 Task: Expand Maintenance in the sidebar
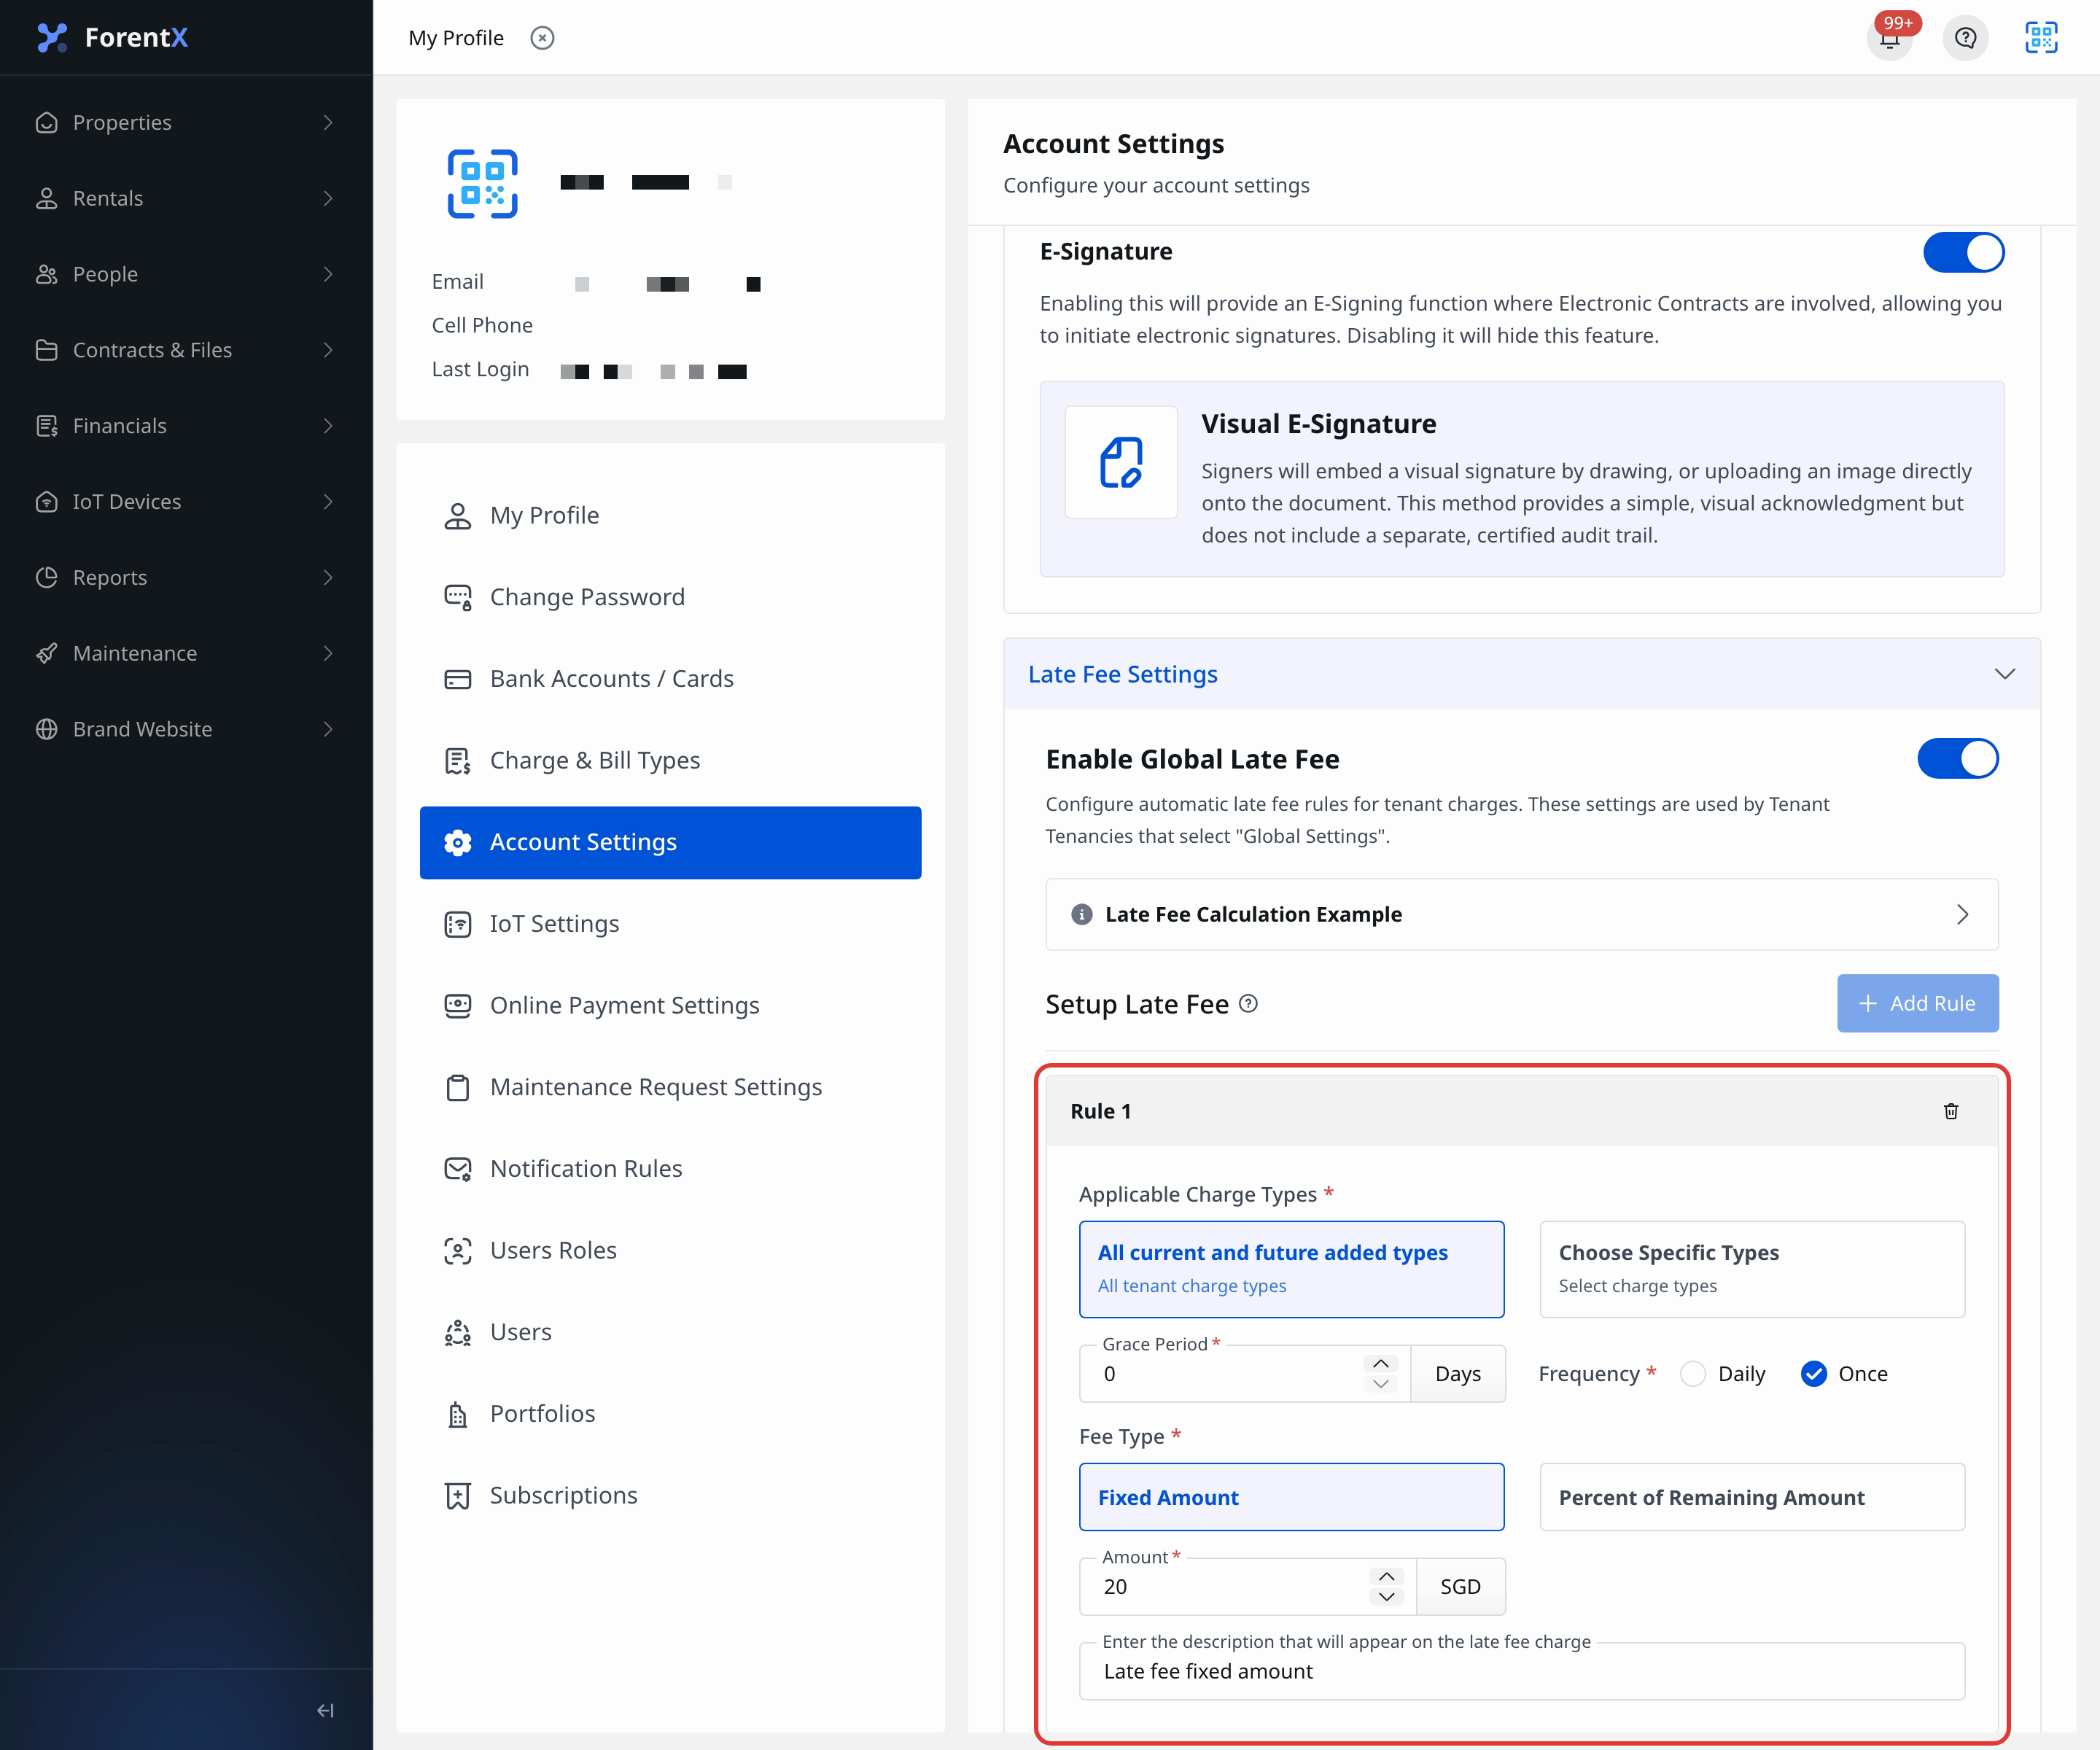(x=186, y=653)
